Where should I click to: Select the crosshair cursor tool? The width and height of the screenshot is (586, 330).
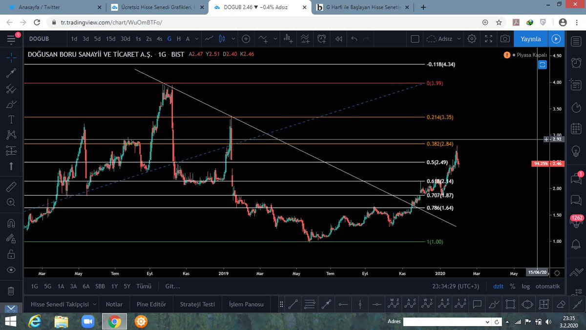point(11,57)
